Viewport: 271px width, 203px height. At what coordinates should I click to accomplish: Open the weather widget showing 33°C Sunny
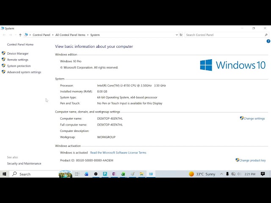202,174
